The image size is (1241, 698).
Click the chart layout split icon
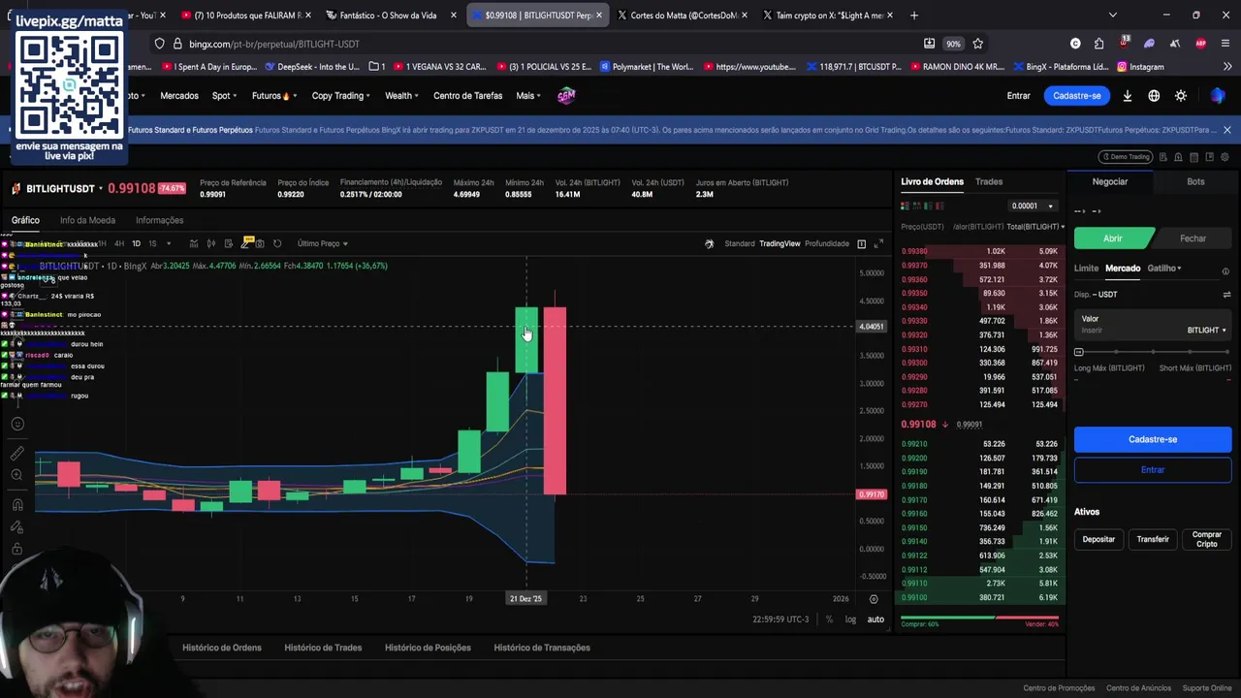(x=861, y=243)
